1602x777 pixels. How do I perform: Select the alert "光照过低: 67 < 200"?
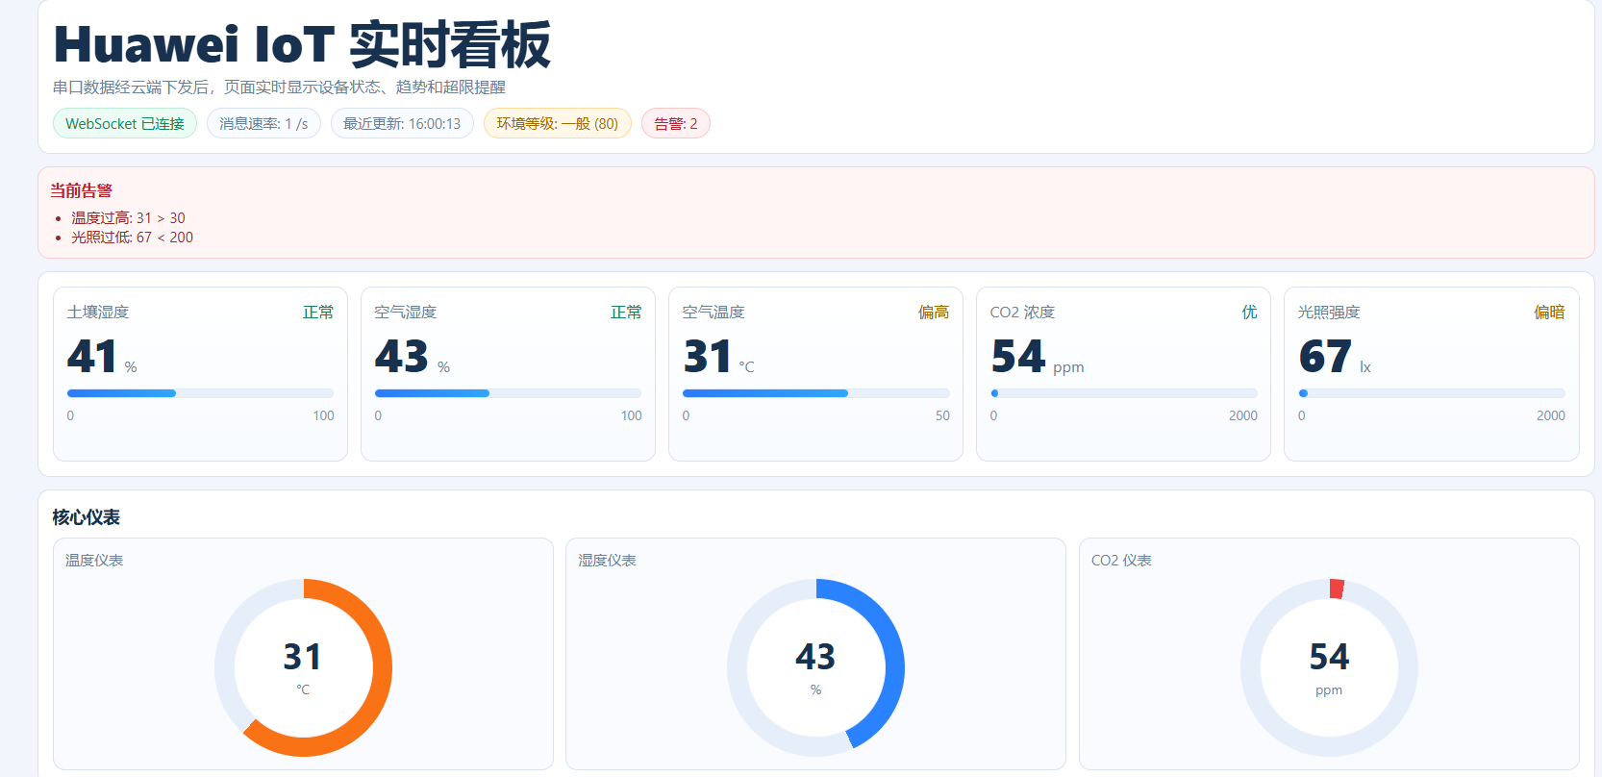pyautogui.click(x=132, y=238)
